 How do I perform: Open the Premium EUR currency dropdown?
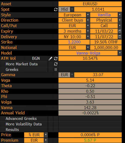pos(46,140)
